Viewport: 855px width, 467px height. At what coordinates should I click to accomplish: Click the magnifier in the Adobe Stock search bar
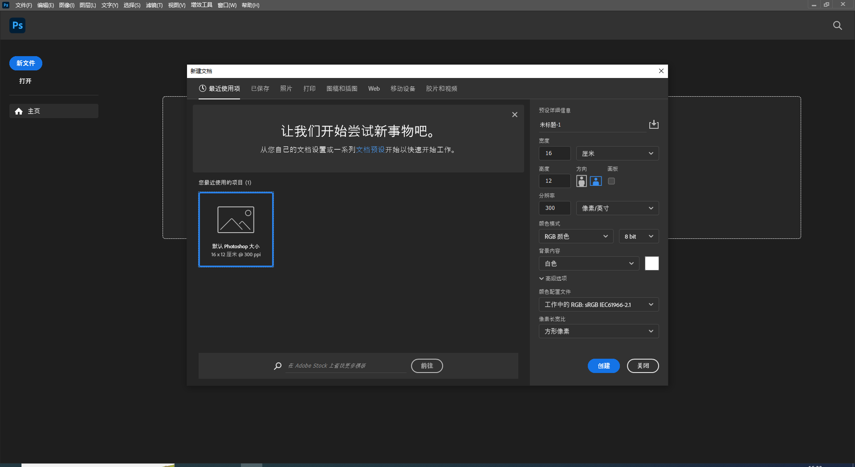pos(277,366)
